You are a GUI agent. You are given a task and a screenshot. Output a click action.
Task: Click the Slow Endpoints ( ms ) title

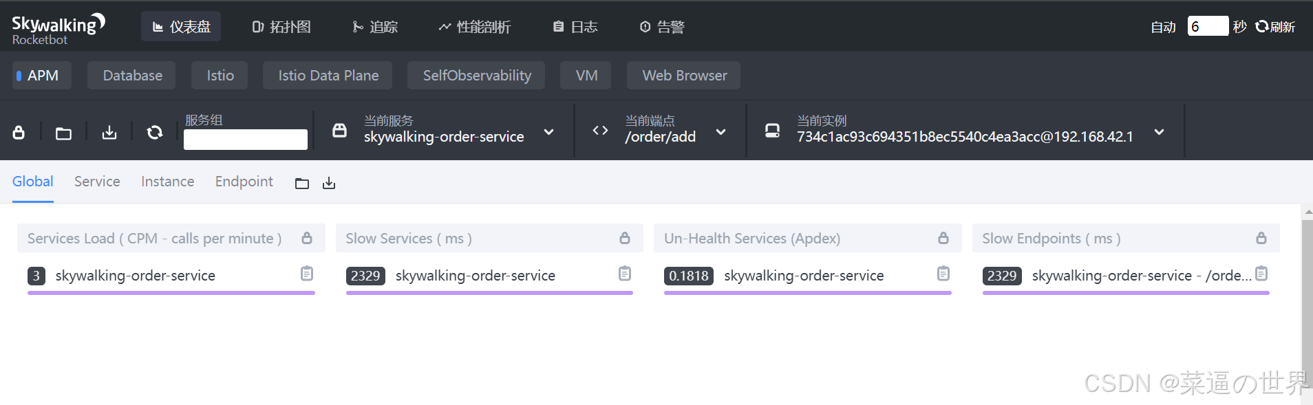[x=1052, y=239]
